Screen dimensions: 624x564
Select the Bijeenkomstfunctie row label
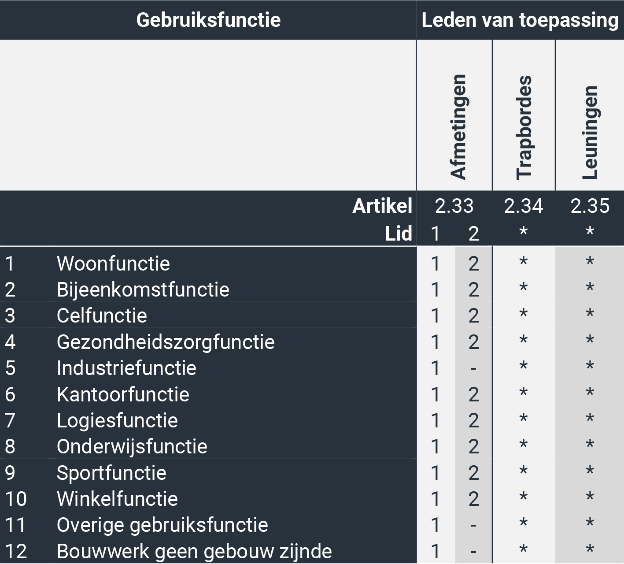143,290
